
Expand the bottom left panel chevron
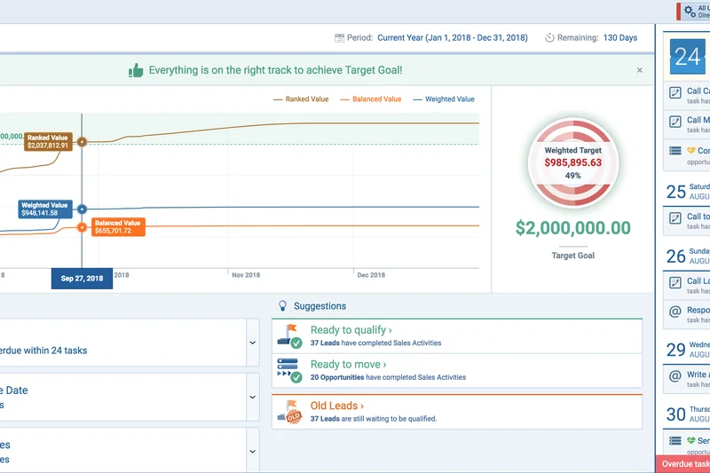click(x=253, y=452)
